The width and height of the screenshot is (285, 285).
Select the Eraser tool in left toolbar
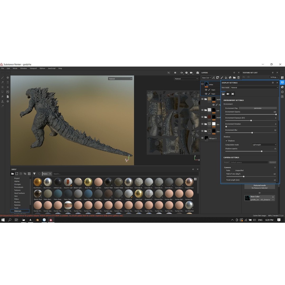(3, 82)
